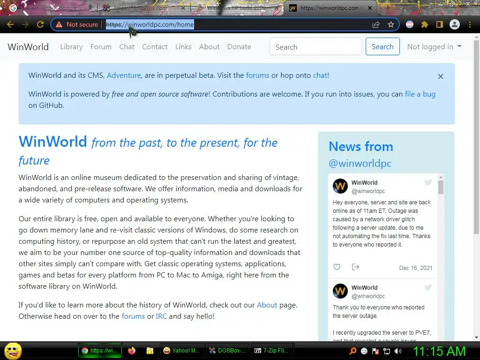Open About link in body paragraph

coord(267,305)
